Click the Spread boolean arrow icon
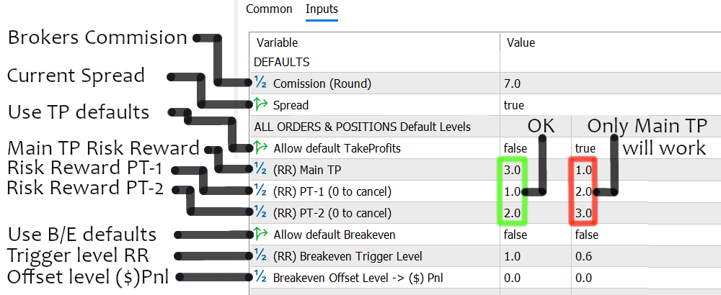Image resolution: width=721 pixels, height=295 pixels. (x=260, y=105)
